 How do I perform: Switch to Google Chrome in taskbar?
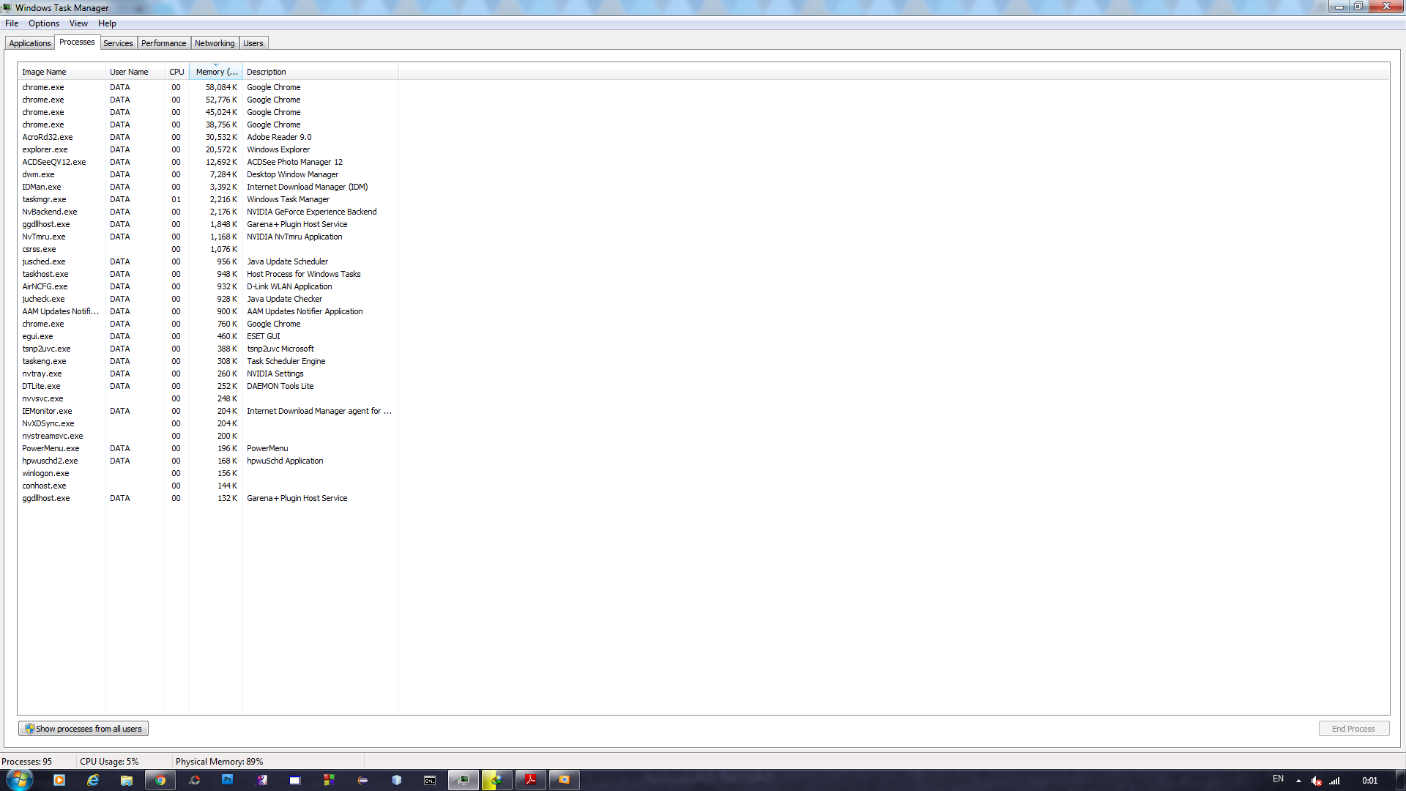click(160, 780)
